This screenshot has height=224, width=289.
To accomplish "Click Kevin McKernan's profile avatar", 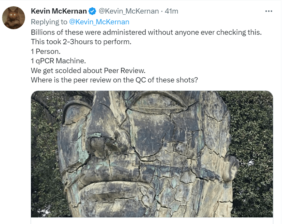I will click(x=14, y=18).
